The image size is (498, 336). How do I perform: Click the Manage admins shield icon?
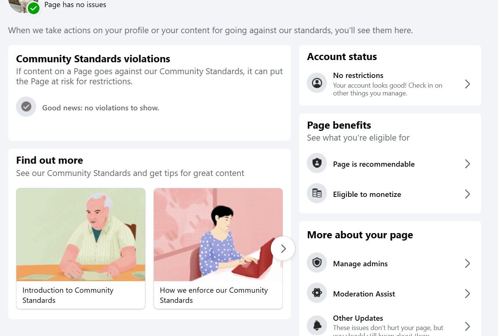pos(317,263)
